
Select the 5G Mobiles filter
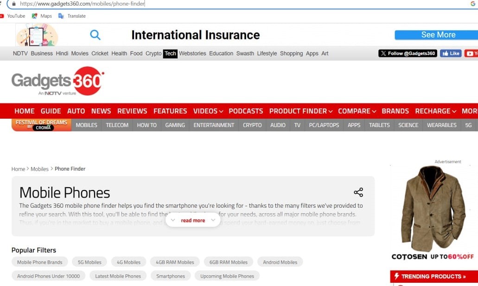pos(89,262)
